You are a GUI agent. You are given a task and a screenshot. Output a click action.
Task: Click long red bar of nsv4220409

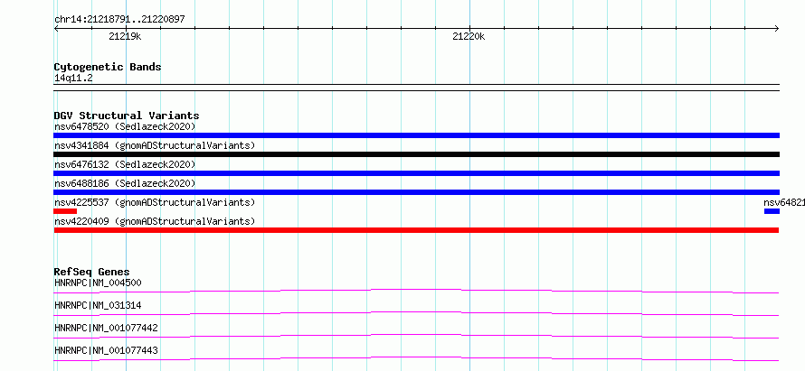(416, 230)
